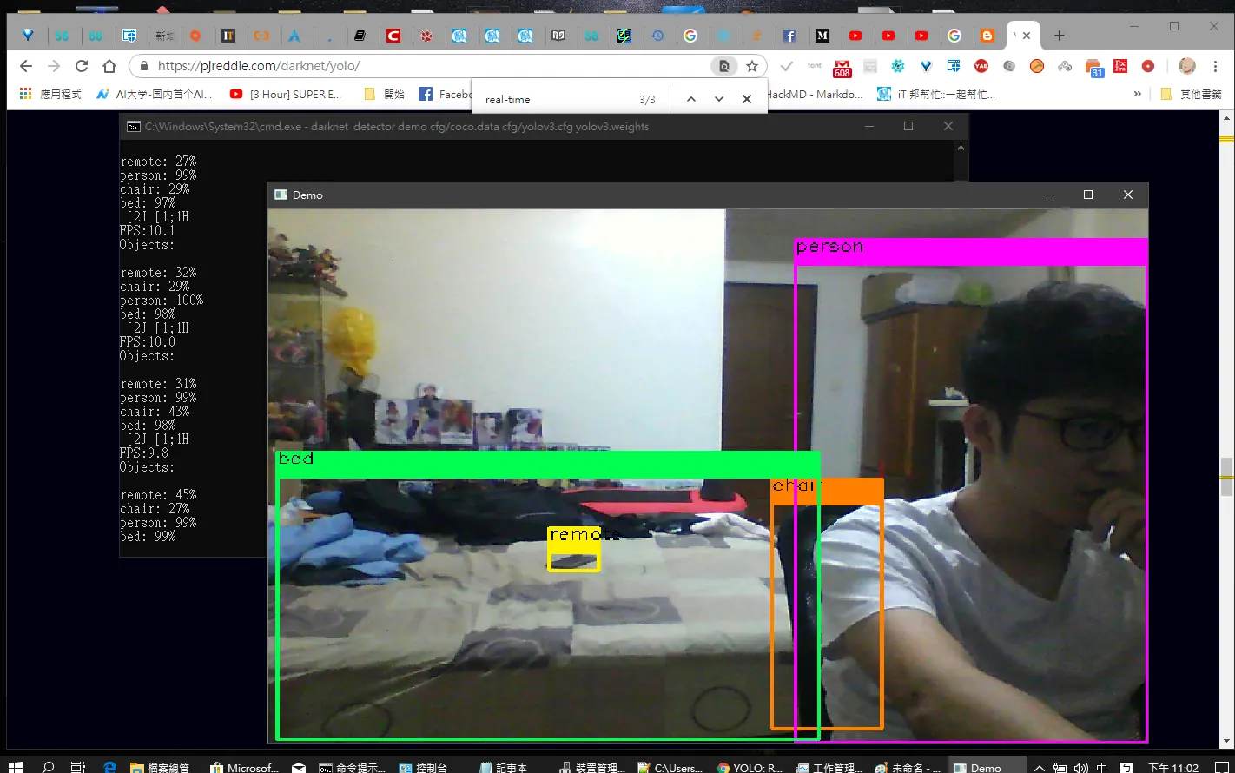The width and height of the screenshot is (1235, 773).
Task: Open the [3 Hour] SUPER E... bookmark
Action: click(x=286, y=94)
